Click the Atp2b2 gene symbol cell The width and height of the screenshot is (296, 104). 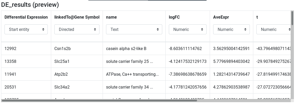[77, 74]
